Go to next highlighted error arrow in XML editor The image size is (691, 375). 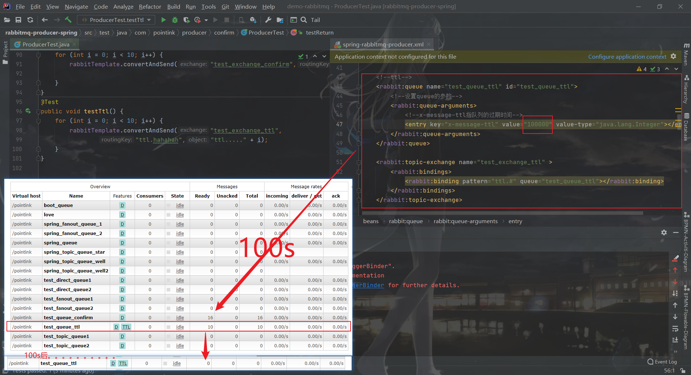pos(676,69)
